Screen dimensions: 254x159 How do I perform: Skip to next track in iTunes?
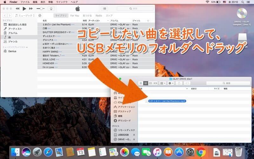(31, 9)
